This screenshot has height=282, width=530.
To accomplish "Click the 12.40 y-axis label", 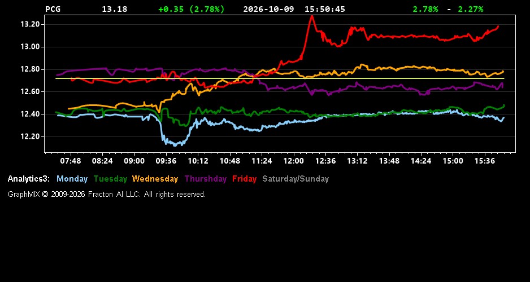I will (31, 114).
